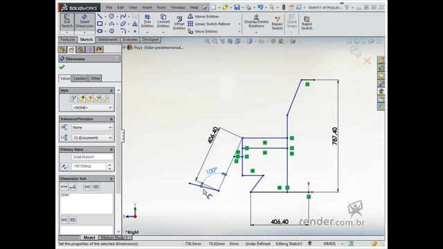Click the Exit Sketch button
This screenshot has height=249, width=443.
[x=67, y=21]
